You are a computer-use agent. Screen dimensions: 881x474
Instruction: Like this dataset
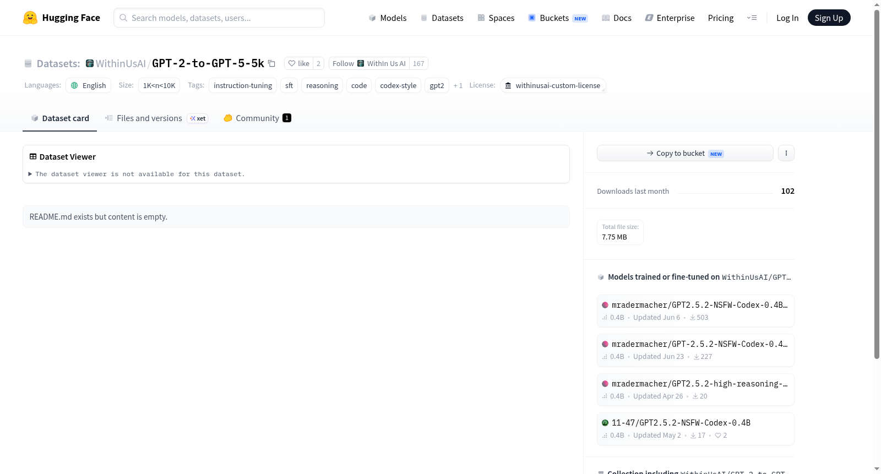coord(298,63)
